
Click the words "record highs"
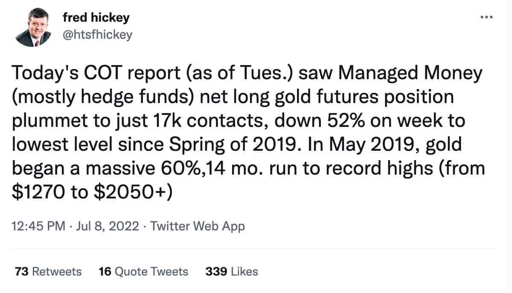tap(377, 169)
